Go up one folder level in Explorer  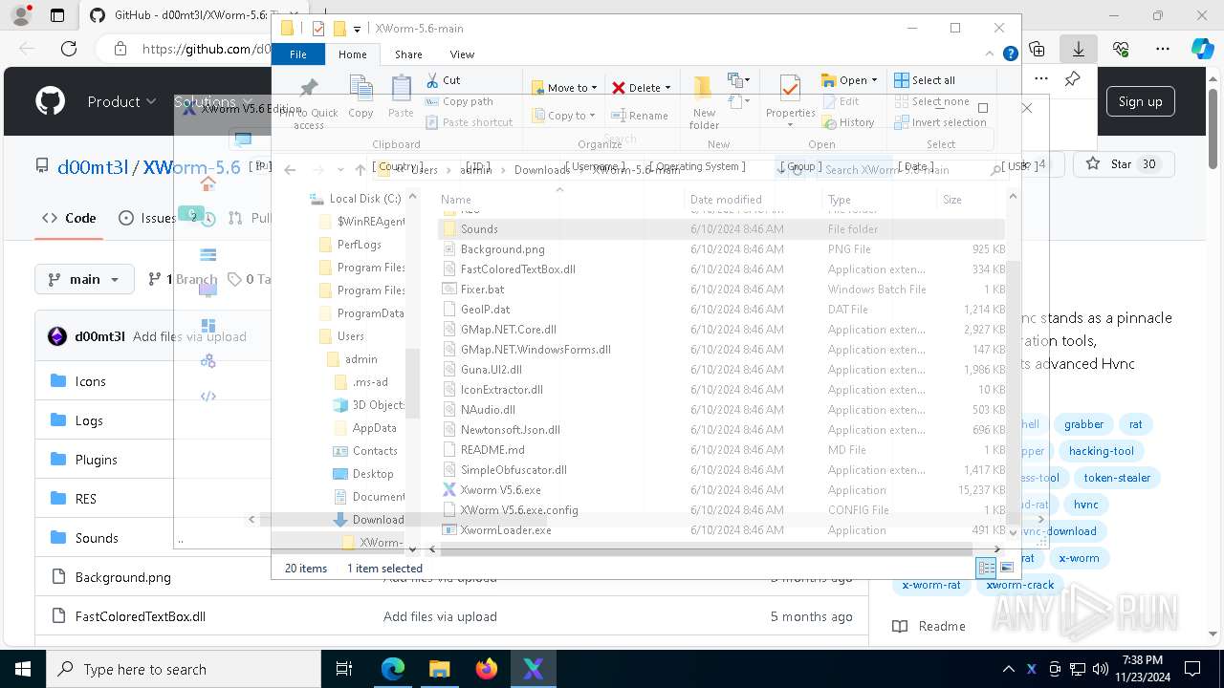[361, 170]
